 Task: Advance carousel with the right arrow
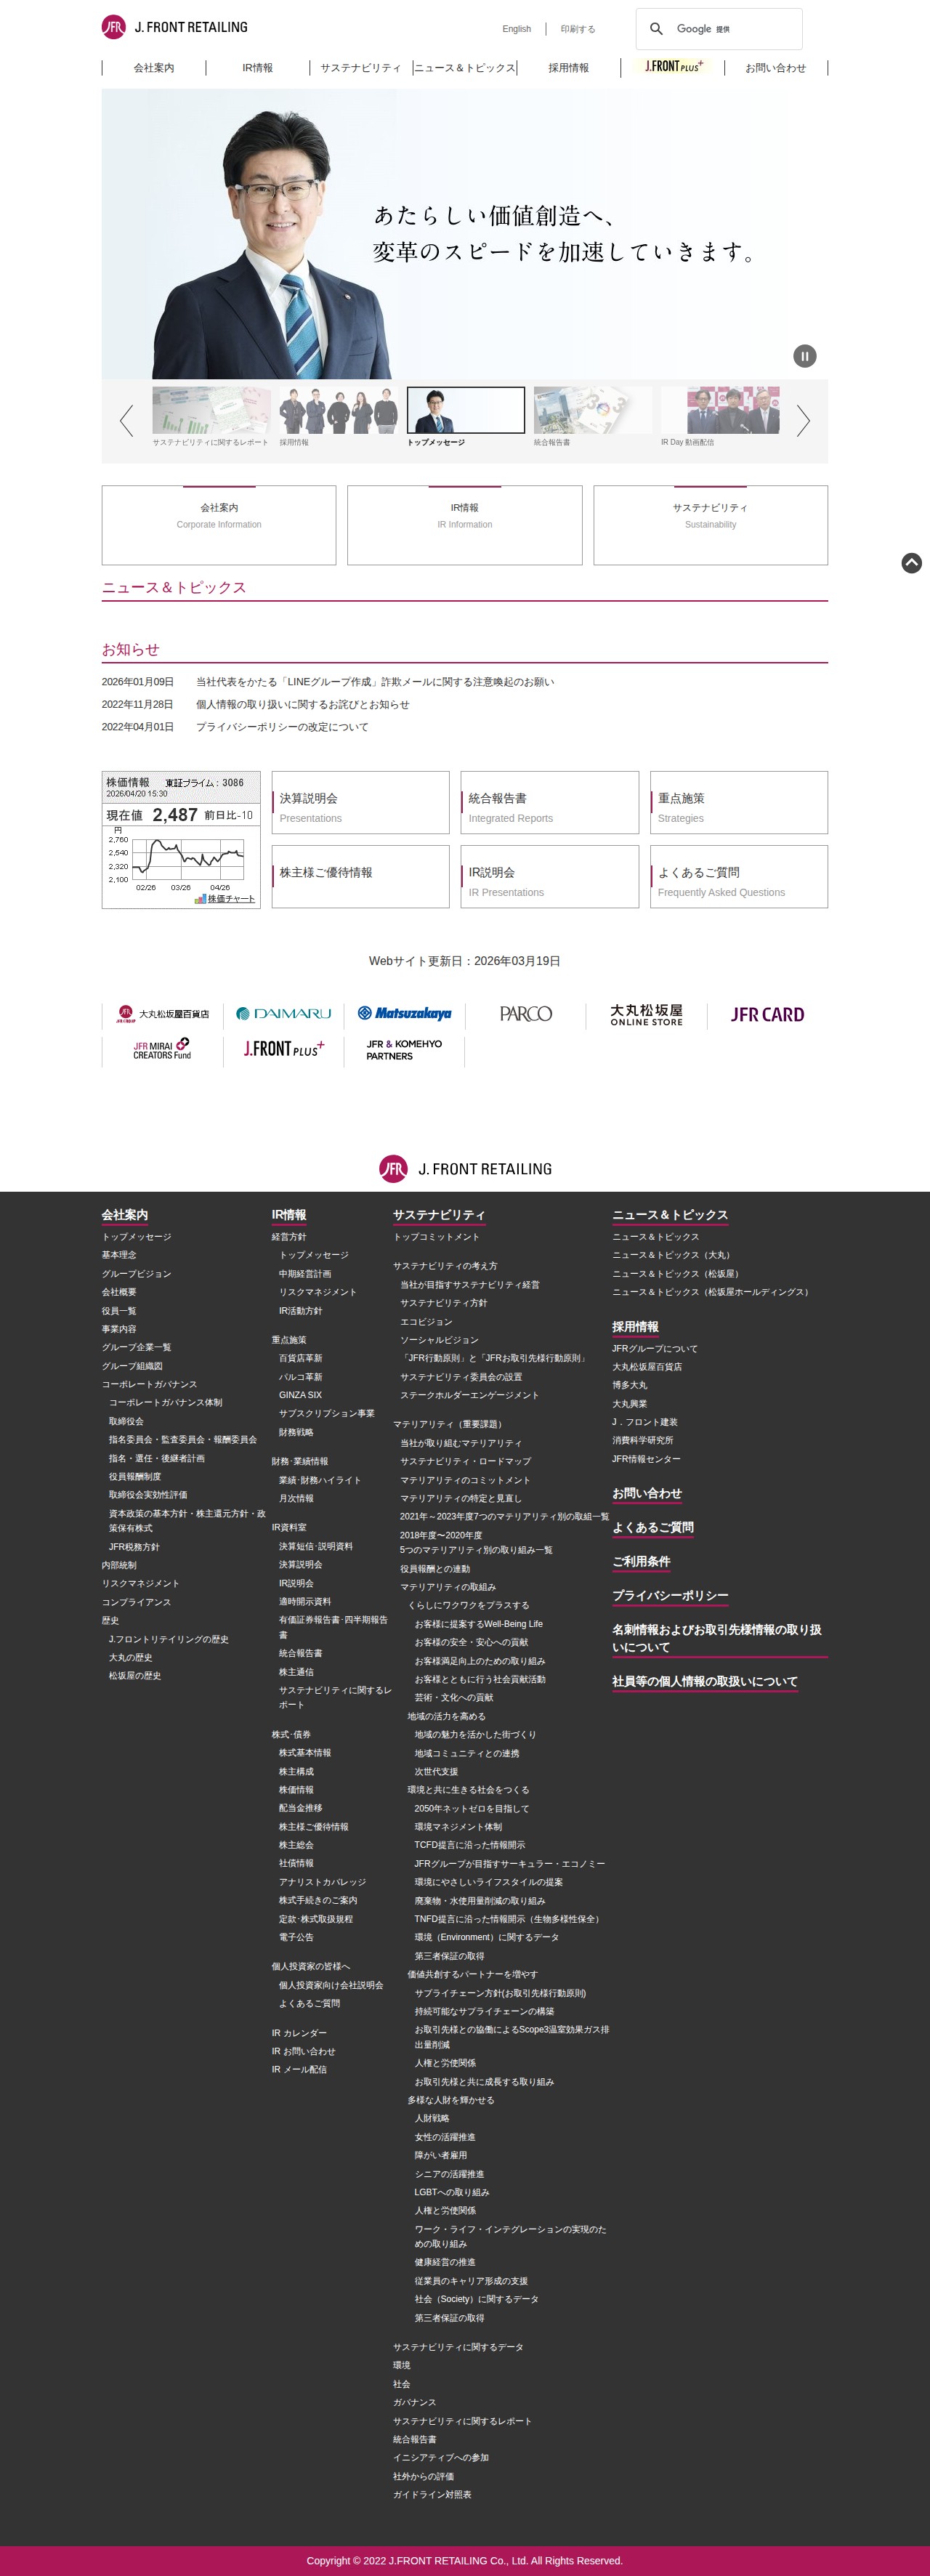click(x=803, y=420)
